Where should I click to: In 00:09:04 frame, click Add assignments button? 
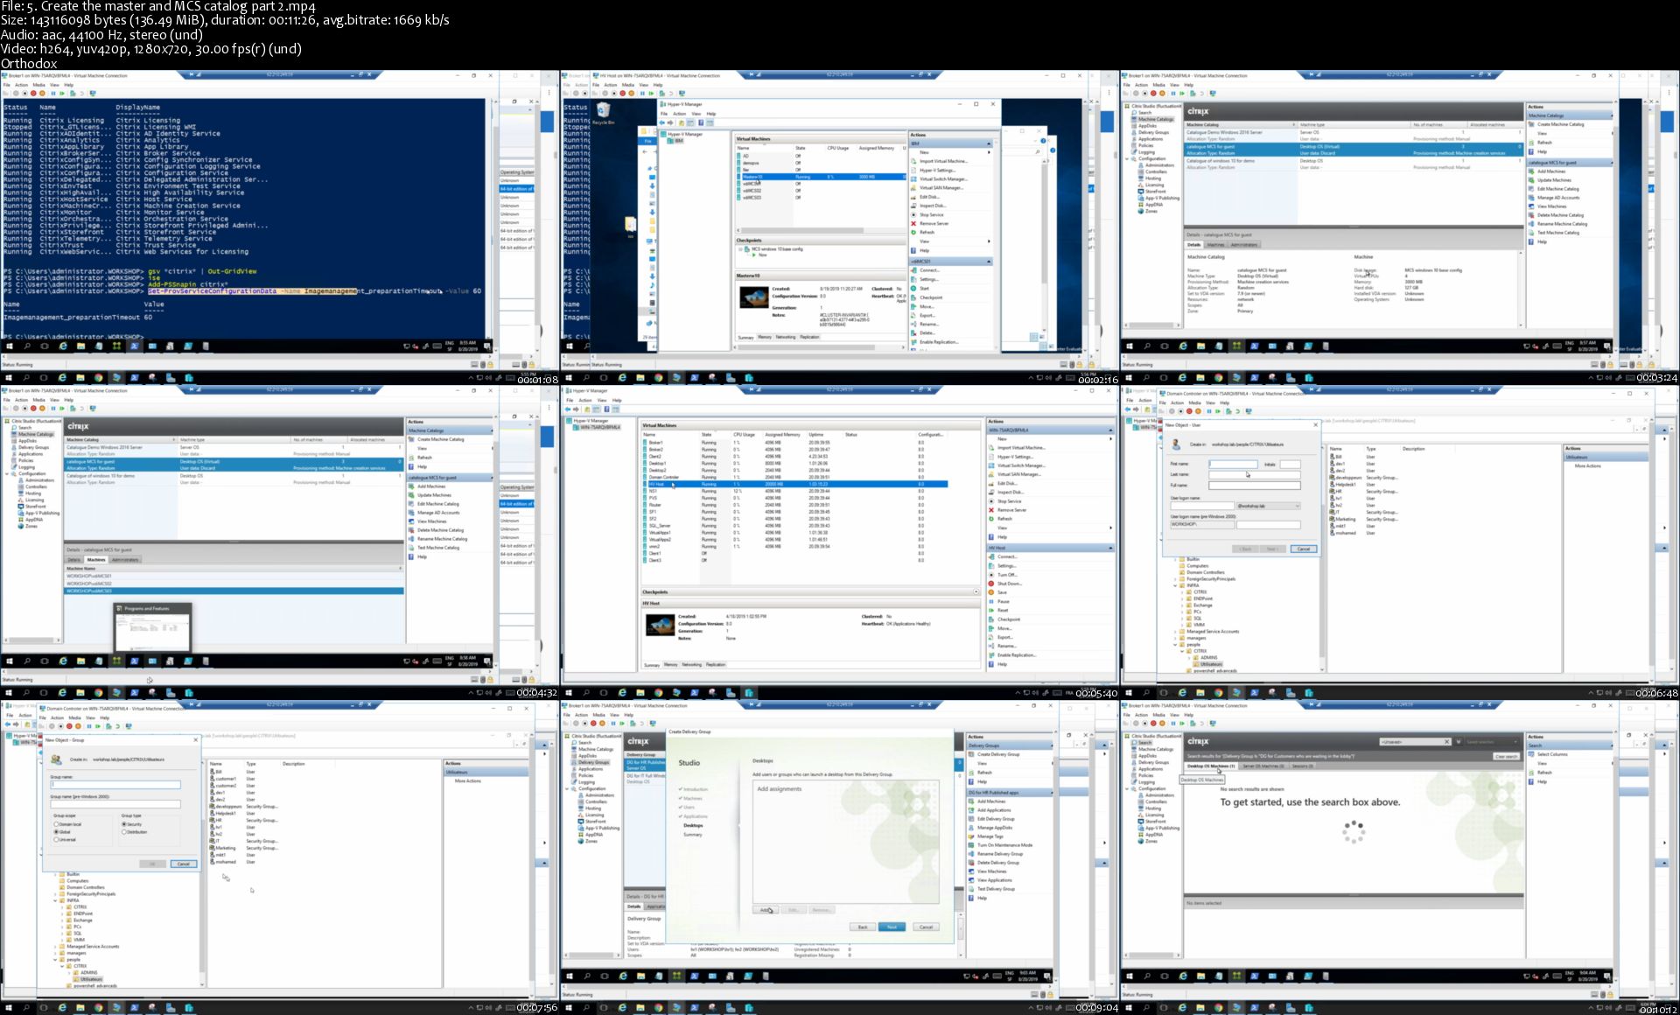click(x=766, y=910)
